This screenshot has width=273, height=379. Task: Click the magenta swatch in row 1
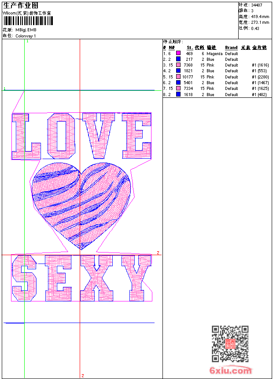[x=178, y=53]
